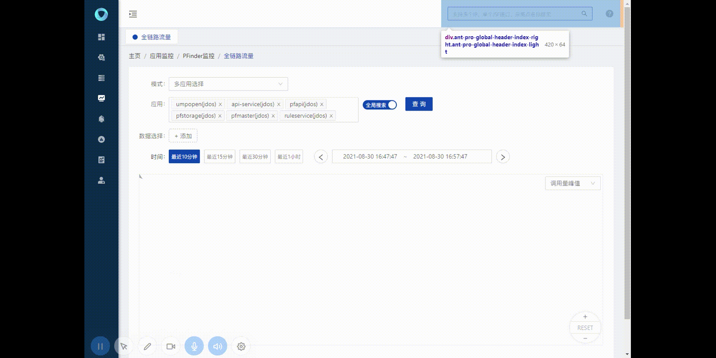Toggle the 全局搜索 switch
716x358 pixels.
[x=380, y=105]
